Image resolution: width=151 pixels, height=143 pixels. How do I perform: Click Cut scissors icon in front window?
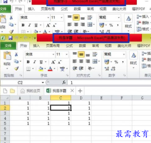(16, 54)
